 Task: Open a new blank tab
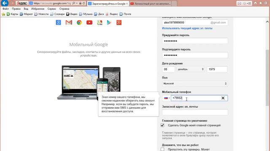(174, 4)
